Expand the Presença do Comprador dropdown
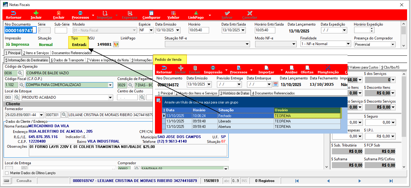The image size is (411, 188). pyautogui.click(x=392, y=44)
